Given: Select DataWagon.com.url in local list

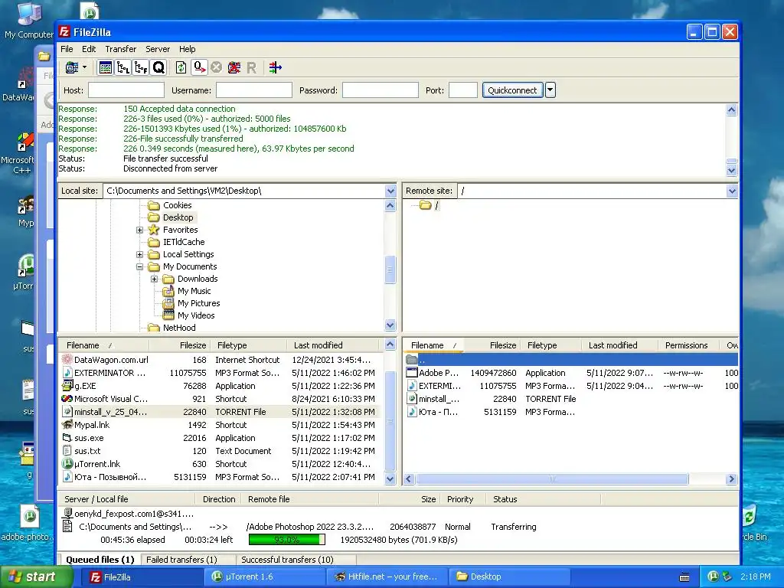Looking at the screenshot, I should tap(111, 360).
